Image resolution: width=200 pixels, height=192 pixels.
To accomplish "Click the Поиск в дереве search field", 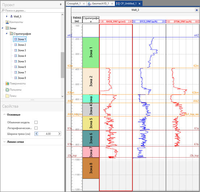I will click(x=33, y=10).
